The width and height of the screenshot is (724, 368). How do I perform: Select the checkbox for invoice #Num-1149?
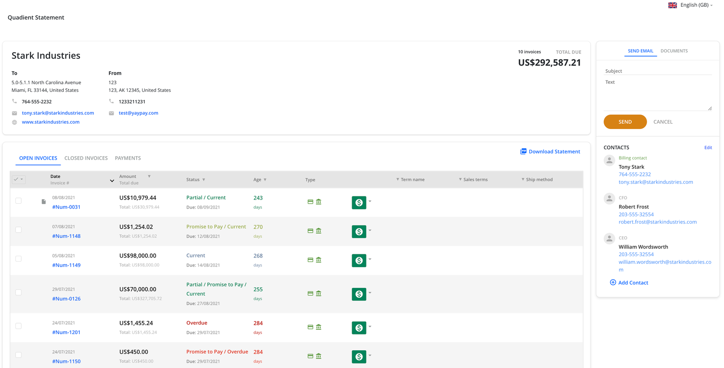click(19, 258)
